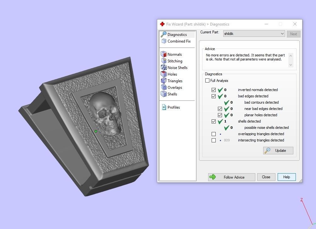This screenshot has width=316, height=229.
Task: Open the Holes fix icon
Action: click(164, 74)
